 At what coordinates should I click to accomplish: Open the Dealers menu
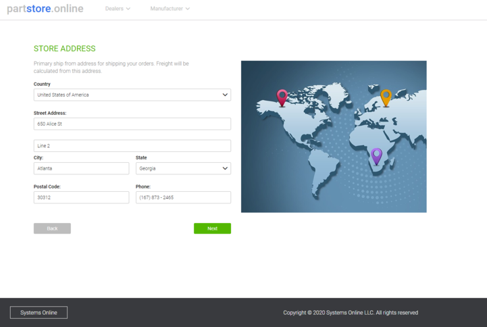point(118,9)
